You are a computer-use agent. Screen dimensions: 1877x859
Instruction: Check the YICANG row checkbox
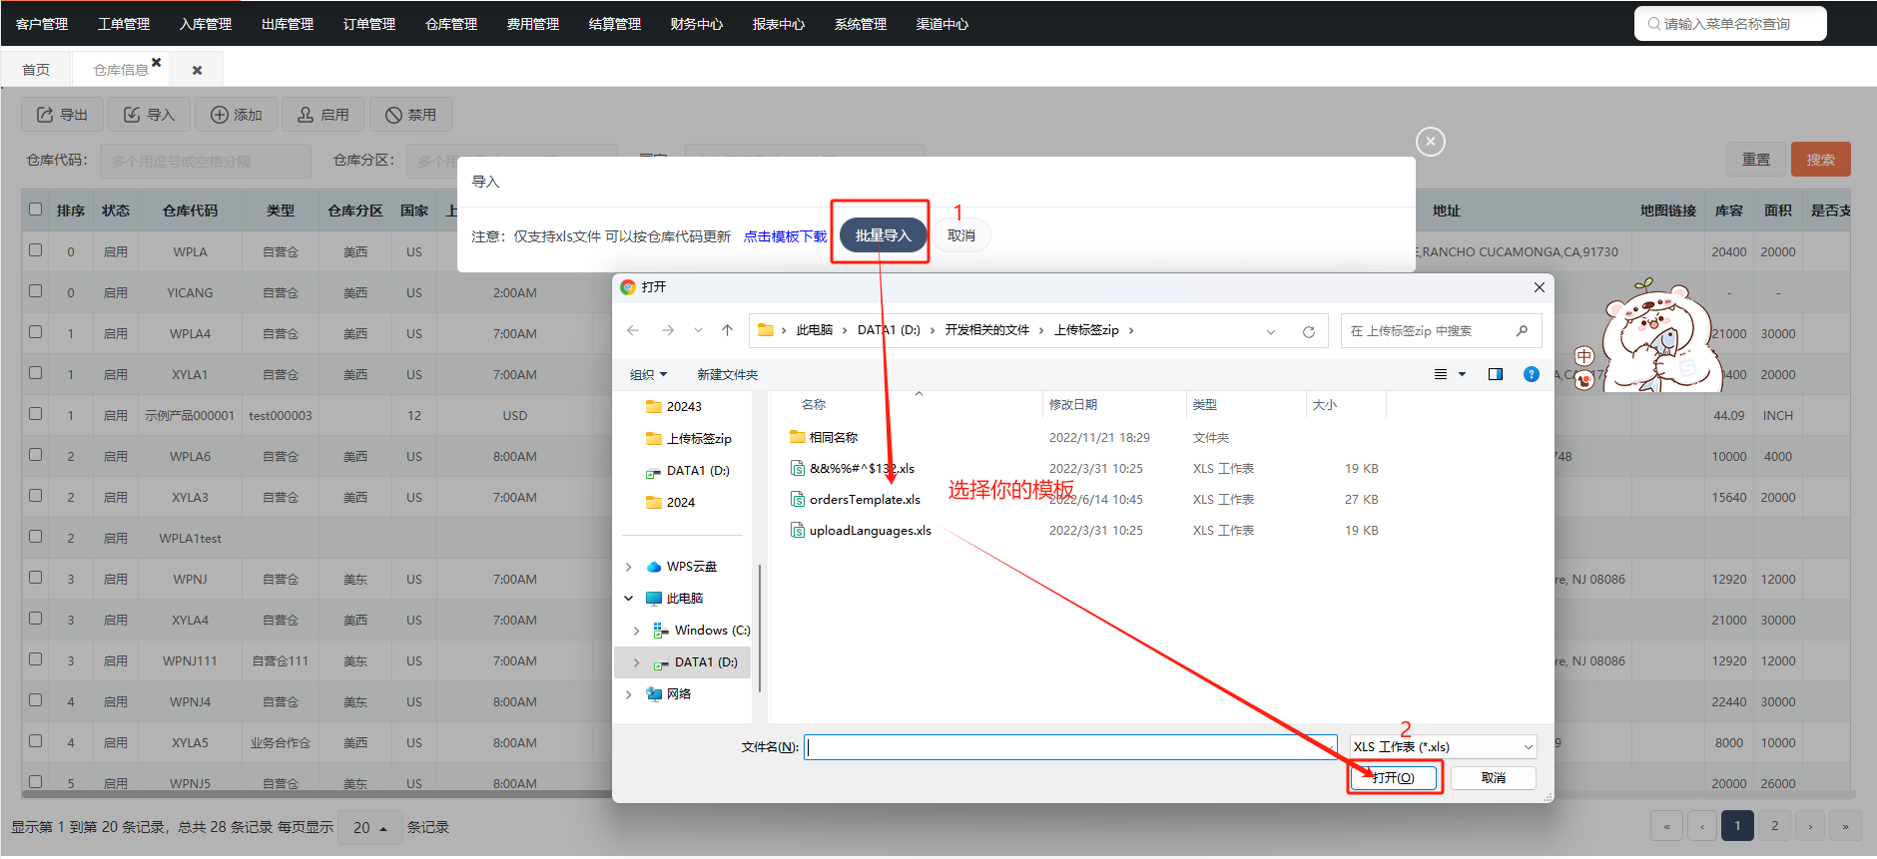click(36, 291)
